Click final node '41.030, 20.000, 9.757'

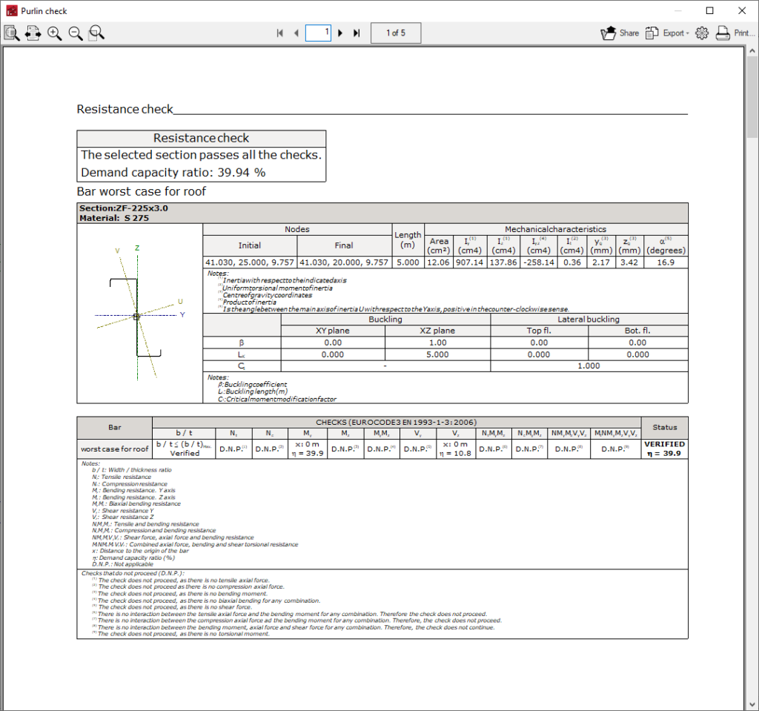tap(344, 262)
